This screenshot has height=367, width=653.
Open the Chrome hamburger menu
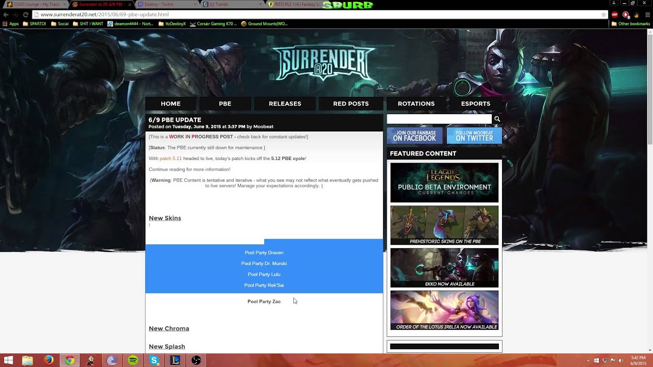[x=646, y=15]
